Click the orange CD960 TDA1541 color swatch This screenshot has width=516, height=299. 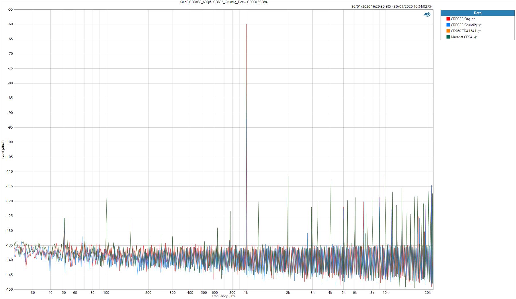(448, 31)
